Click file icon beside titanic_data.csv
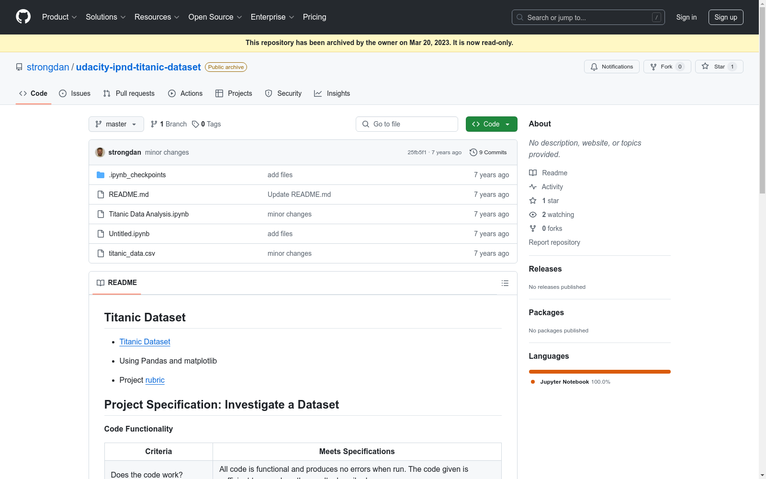The image size is (766, 479). tap(101, 253)
